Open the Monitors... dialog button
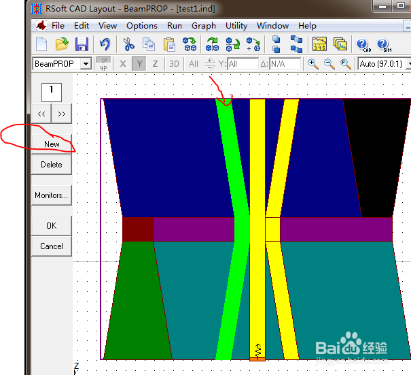Viewport: 411px width, 375px height. pyautogui.click(x=52, y=195)
